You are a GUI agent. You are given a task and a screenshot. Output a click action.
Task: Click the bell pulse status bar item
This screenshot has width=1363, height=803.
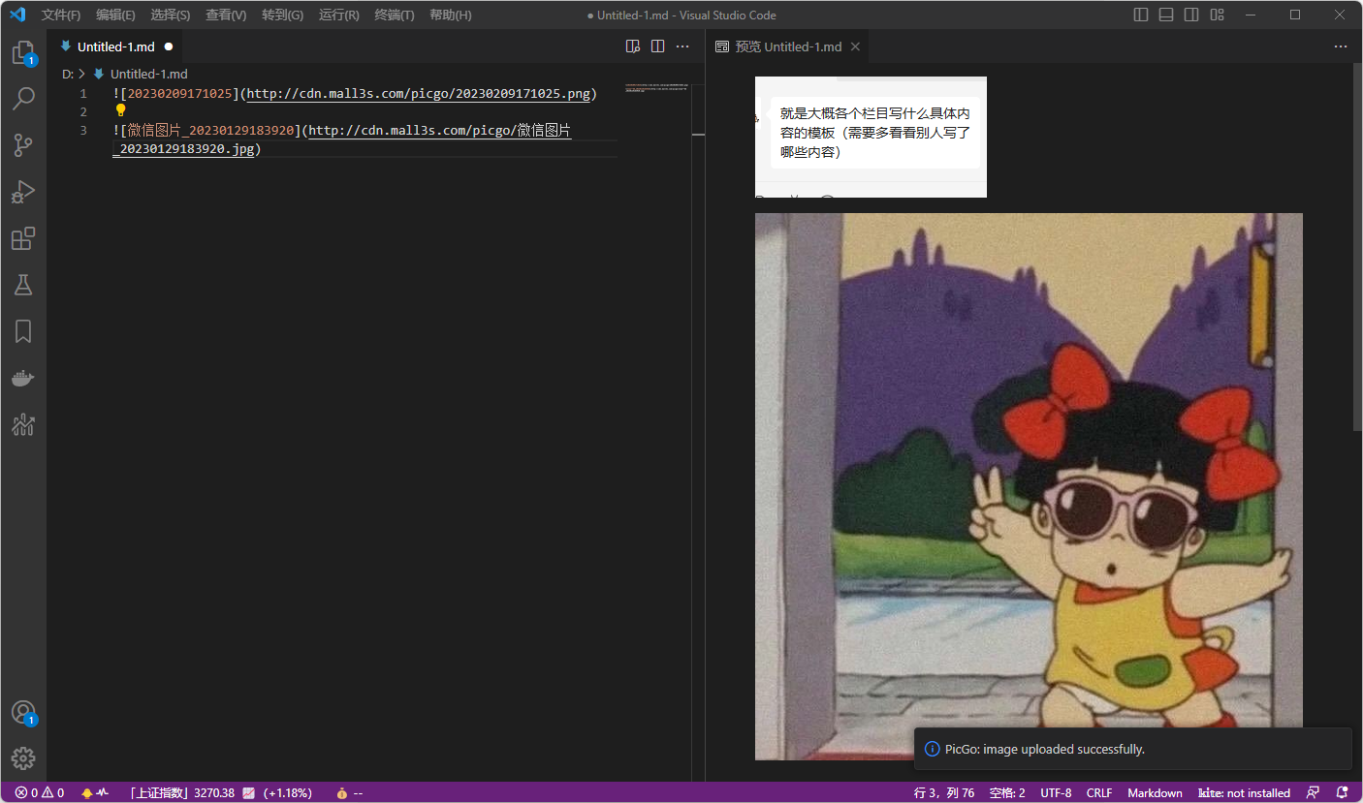tap(95, 792)
